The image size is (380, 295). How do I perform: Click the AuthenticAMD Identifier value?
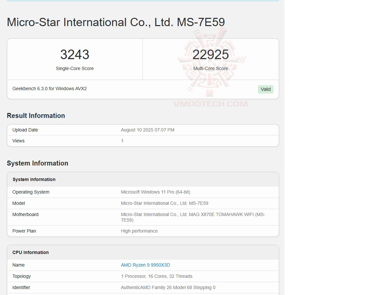168,287
